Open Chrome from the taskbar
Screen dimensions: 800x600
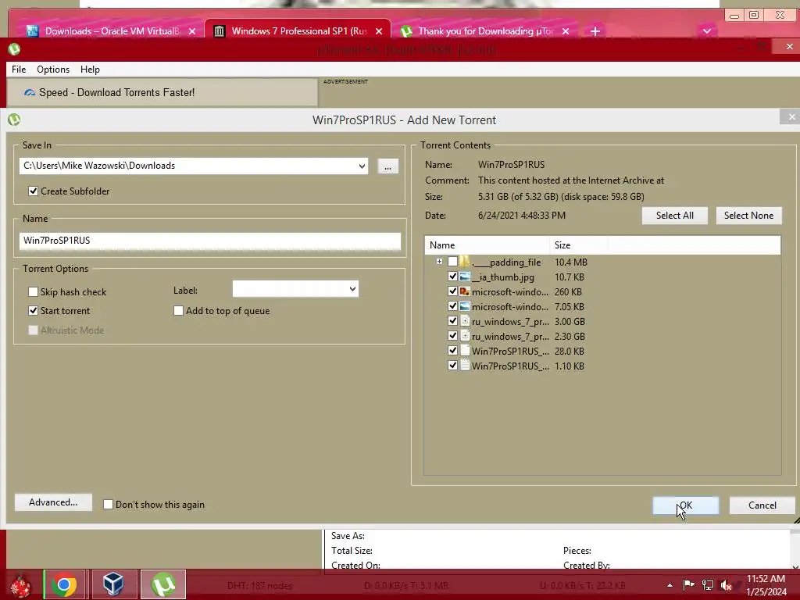click(x=64, y=584)
